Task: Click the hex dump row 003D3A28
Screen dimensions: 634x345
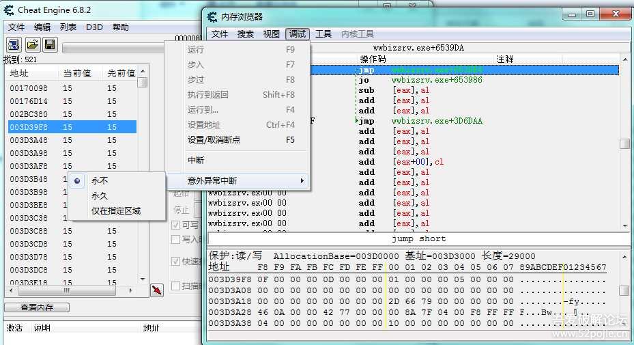Action: pos(407,312)
